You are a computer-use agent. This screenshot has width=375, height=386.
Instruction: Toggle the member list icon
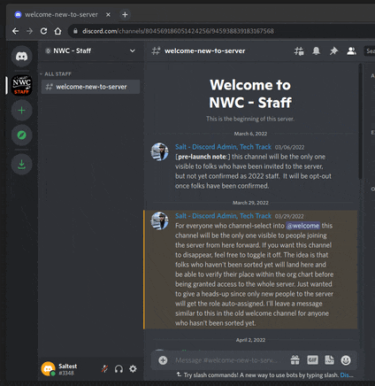[x=351, y=51]
